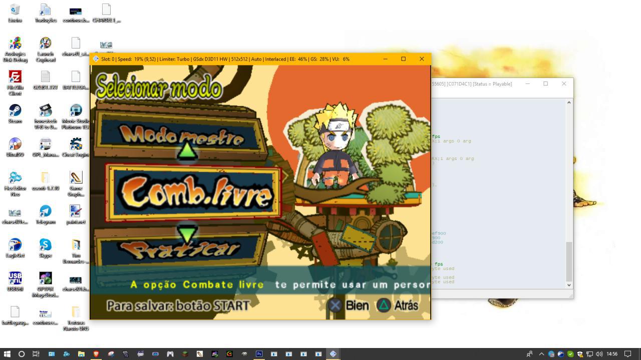Viewport: 641px width, 360px height.
Task: Open the Traduções desktop shortcut
Action: coord(46,13)
